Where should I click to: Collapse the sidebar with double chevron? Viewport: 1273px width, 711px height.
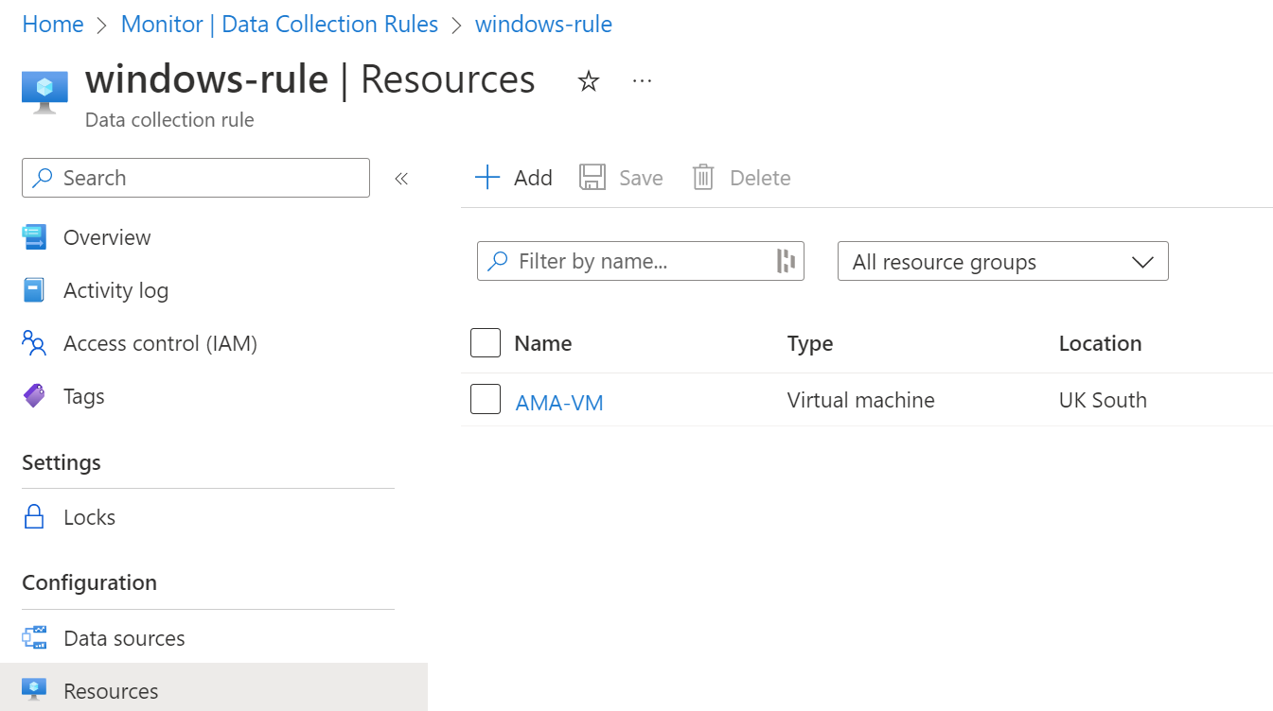401,179
